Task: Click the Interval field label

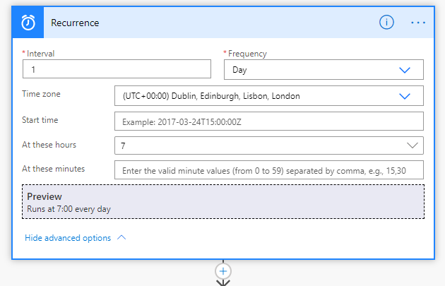Action: pyautogui.click(x=40, y=54)
